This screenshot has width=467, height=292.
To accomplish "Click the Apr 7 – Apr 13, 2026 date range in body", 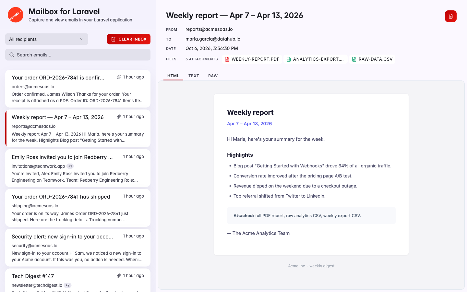I will tap(249, 124).
